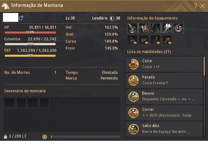
Task: Click the Salto Alto skill row
Action: [164, 129]
